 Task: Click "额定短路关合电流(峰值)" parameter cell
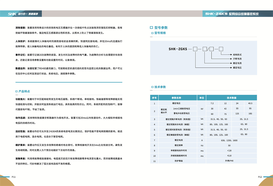click(x=178, y=124)
